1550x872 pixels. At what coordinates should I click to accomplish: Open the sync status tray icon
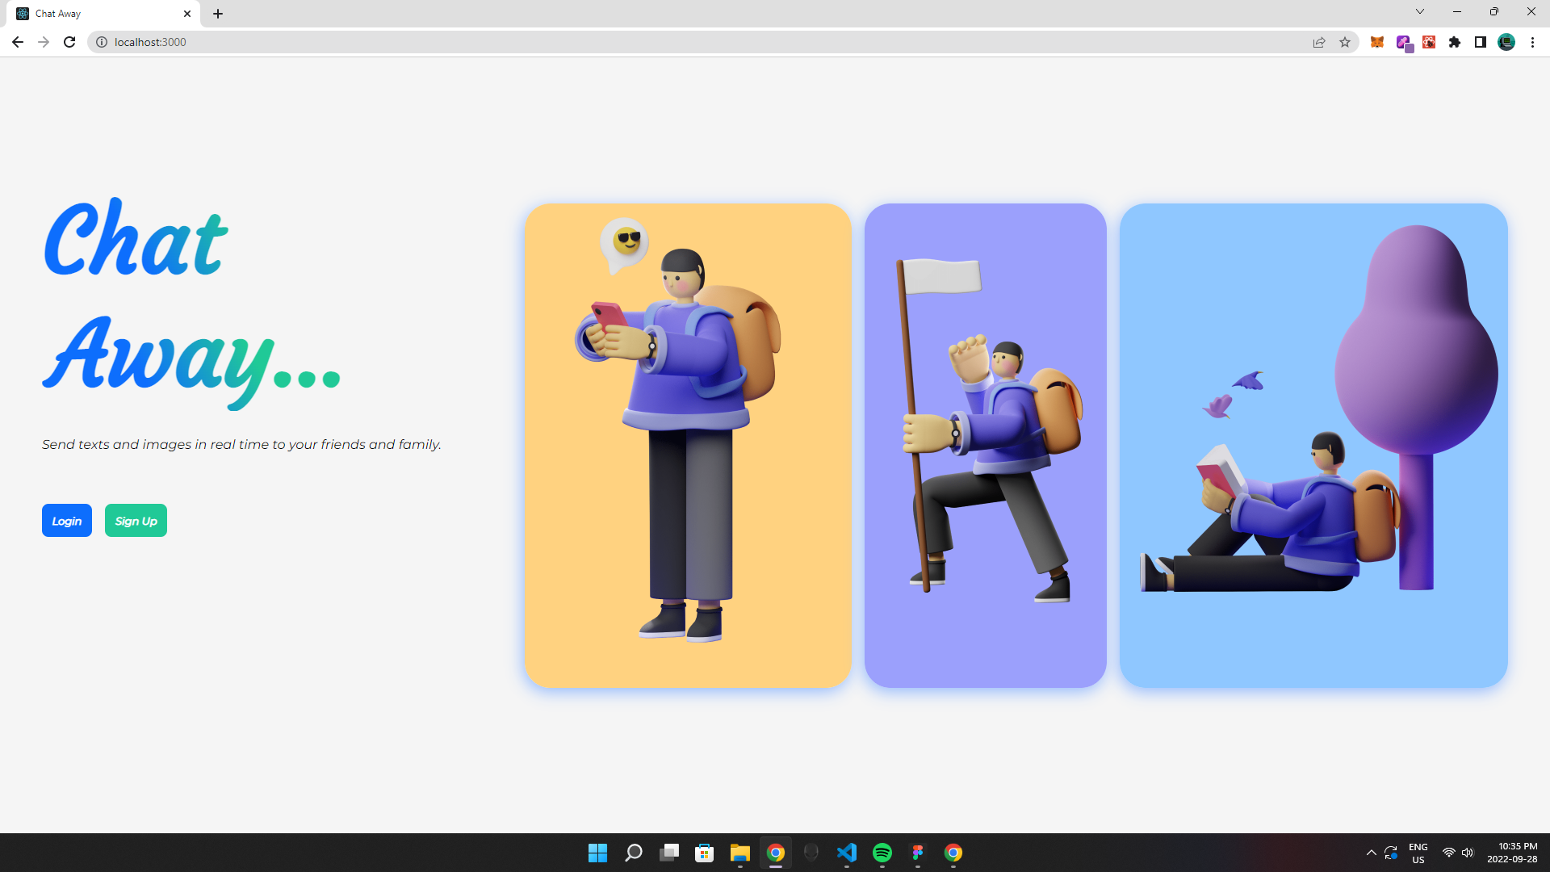tap(1391, 853)
